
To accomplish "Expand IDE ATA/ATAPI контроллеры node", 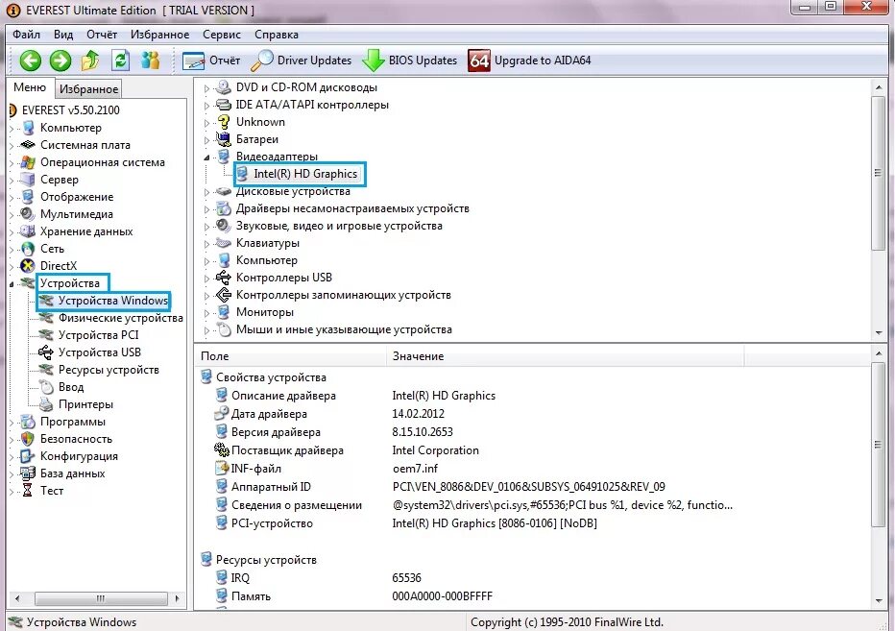I will 206,106.
